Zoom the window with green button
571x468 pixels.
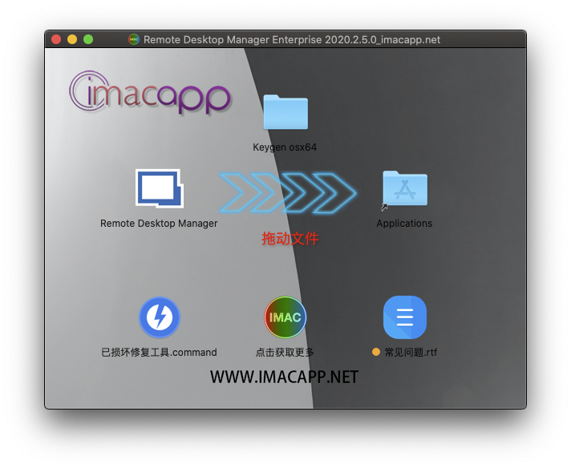(x=88, y=39)
